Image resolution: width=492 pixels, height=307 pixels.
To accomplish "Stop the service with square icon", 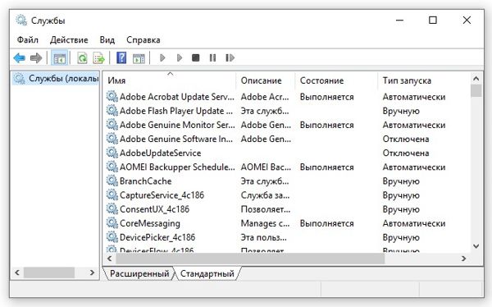I will [x=196, y=57].
